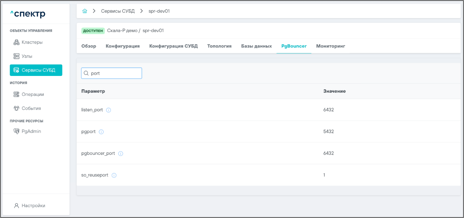The height and width of the screenshot is (218, 464).
Task: Open the Мониторинг tab
Action: click(330, 46)
